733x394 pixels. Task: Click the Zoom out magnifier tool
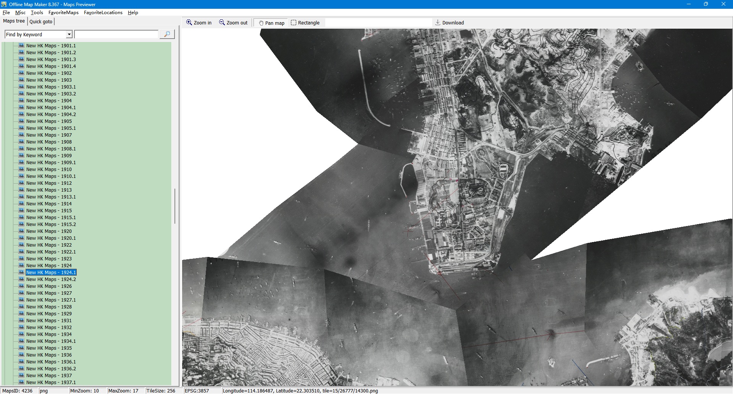tap(233, 23)
